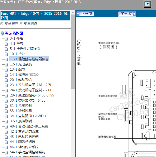Click page icon beside 20-1 起动系统
156x157 pixels.
[x=6, y=80]
